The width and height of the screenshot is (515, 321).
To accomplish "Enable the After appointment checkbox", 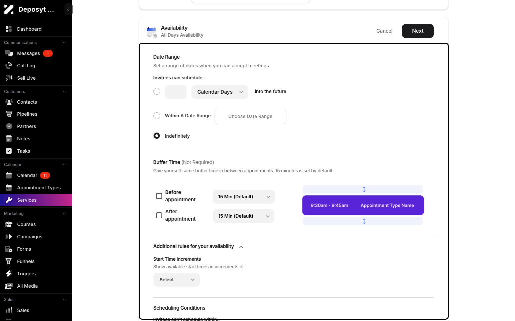I will pos(159,215).
